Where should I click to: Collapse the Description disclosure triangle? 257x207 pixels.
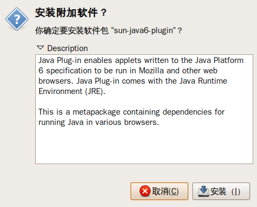pyautogui.click(x=40, y=48)
